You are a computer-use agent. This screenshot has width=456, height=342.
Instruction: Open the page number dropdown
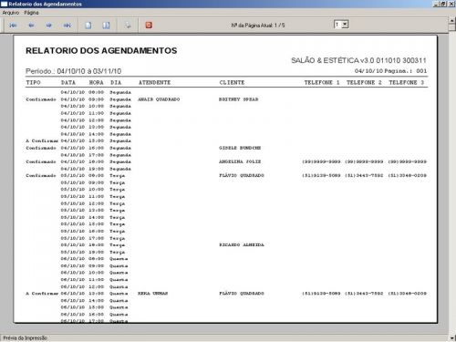(345, 25)
